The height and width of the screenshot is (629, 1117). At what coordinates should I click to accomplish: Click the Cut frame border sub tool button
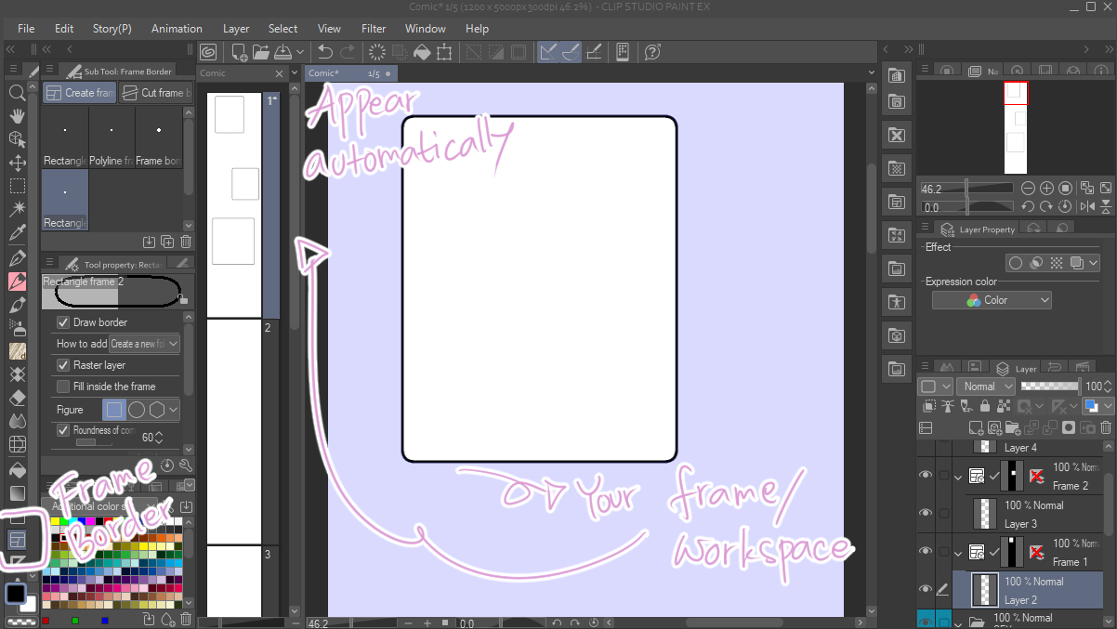coord(155,93)
